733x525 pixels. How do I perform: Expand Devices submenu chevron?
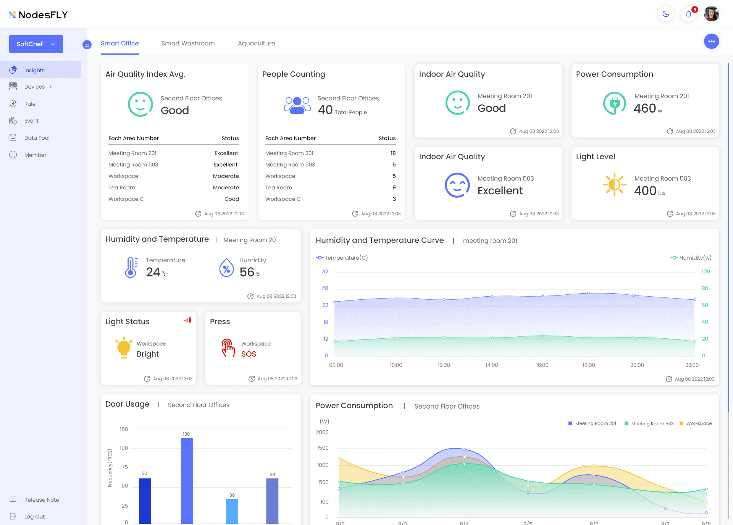click(50, 87)
